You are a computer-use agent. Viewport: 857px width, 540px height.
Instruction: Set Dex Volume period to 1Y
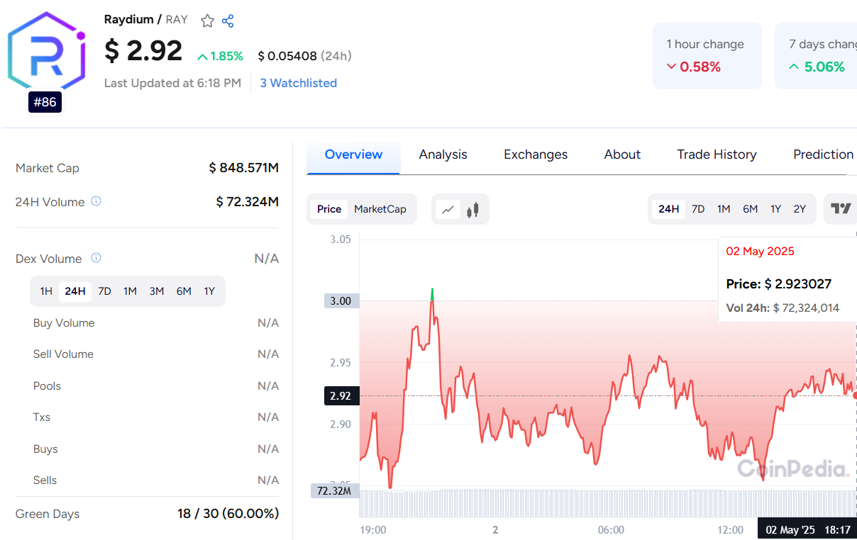[209, 291]
